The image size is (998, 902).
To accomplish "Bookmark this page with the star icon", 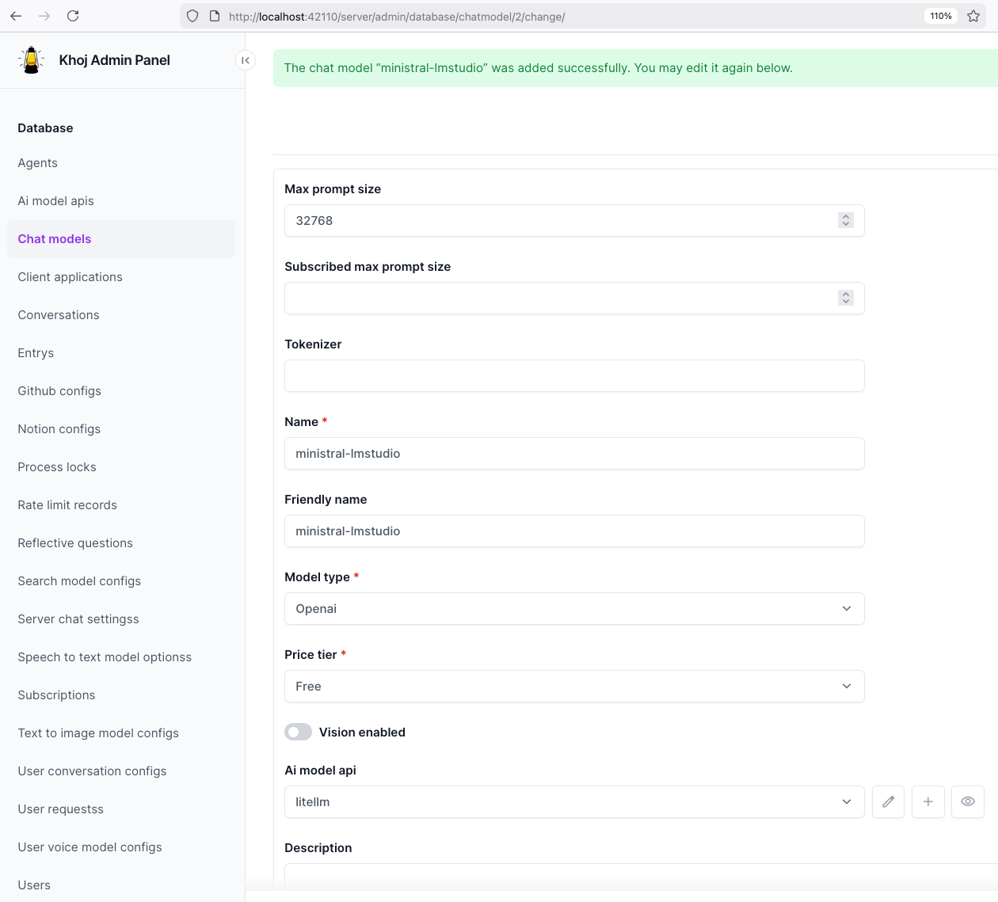I will click(x=973, y=16).
